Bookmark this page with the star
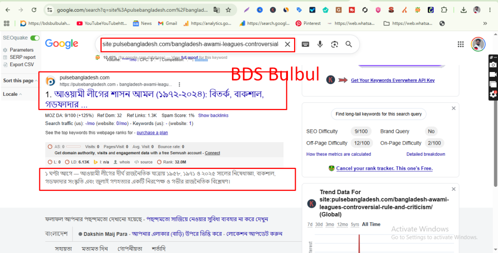The image size is (498, 253). (229, 10)
